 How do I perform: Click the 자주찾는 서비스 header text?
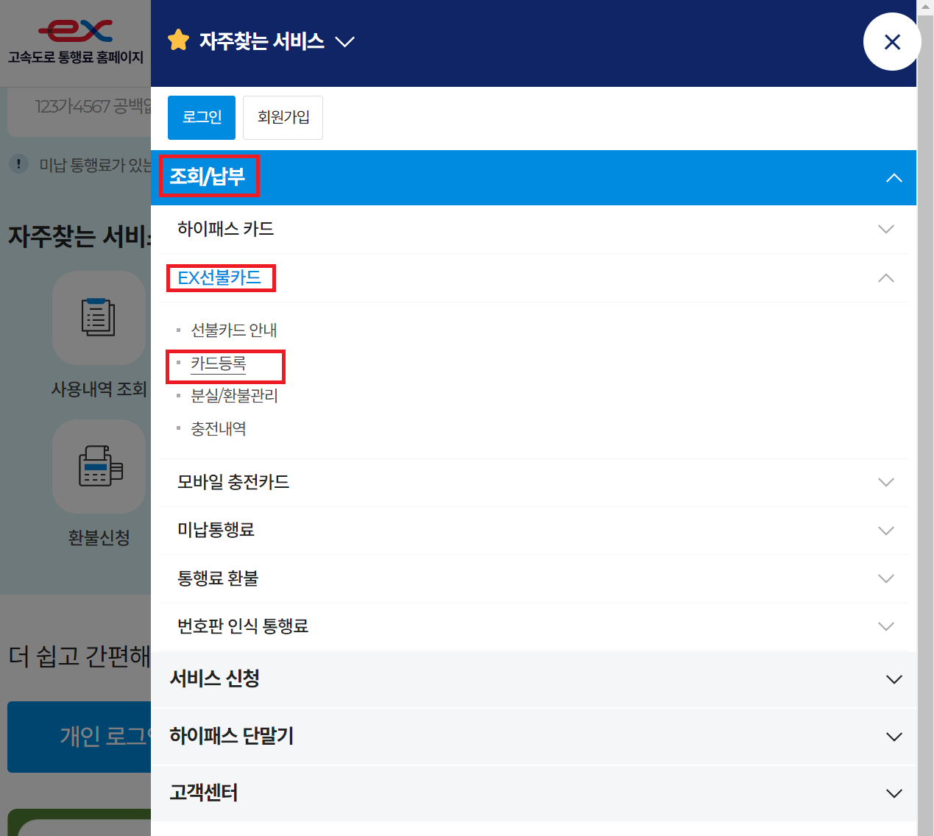261,41
